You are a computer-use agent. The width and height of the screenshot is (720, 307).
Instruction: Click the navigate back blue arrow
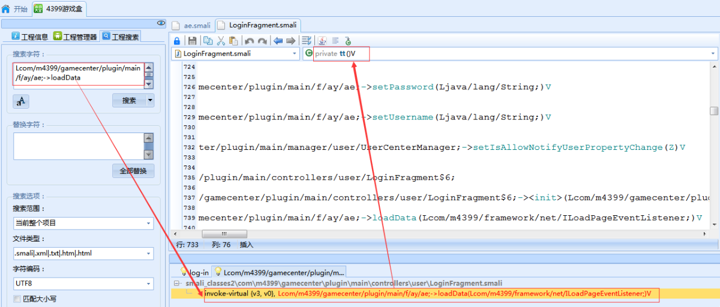click(278, 41)
